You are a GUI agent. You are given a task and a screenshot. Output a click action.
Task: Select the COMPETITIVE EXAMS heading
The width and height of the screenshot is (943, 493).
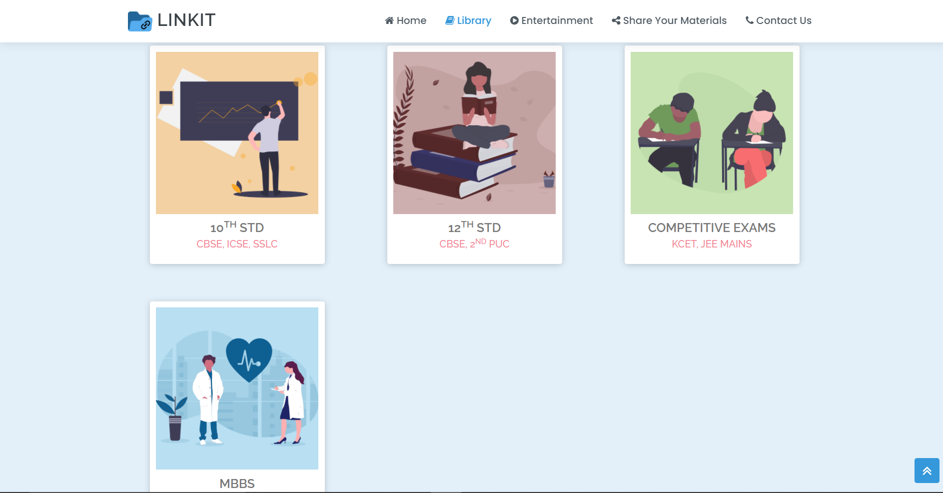712,228
